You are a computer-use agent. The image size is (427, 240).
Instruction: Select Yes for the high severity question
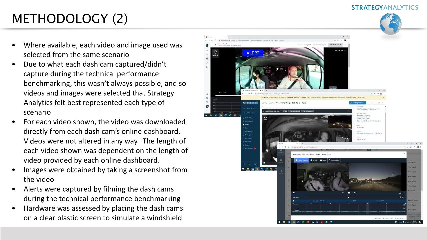click(285, 111)
